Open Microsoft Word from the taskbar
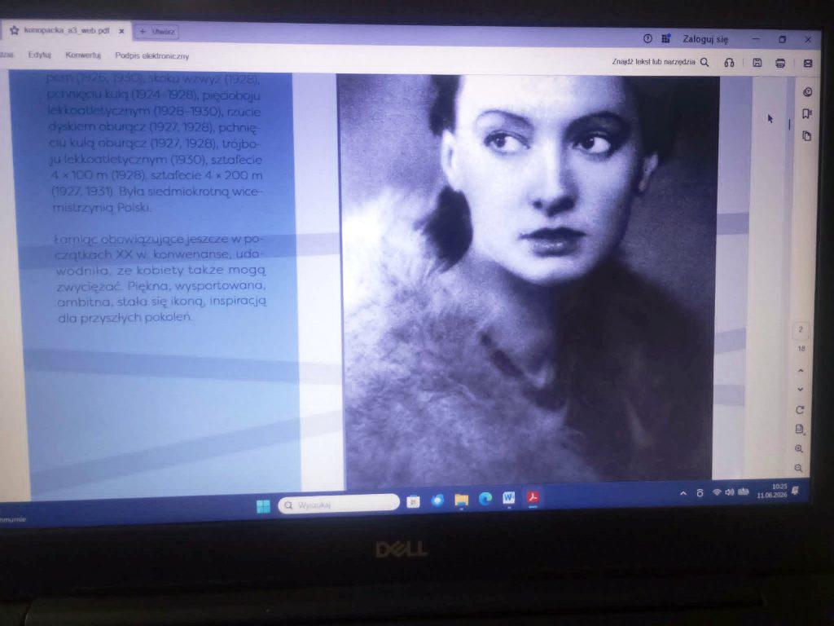 pos(509,498)
